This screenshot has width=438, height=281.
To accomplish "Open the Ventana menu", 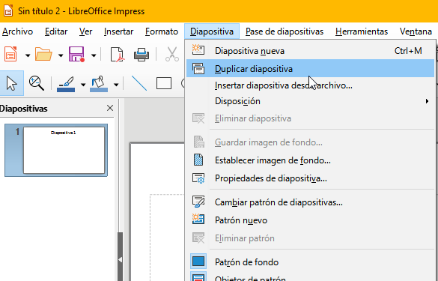I will tap(416, 31).
